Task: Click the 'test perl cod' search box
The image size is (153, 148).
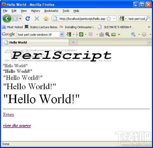Action: (137, 19)
